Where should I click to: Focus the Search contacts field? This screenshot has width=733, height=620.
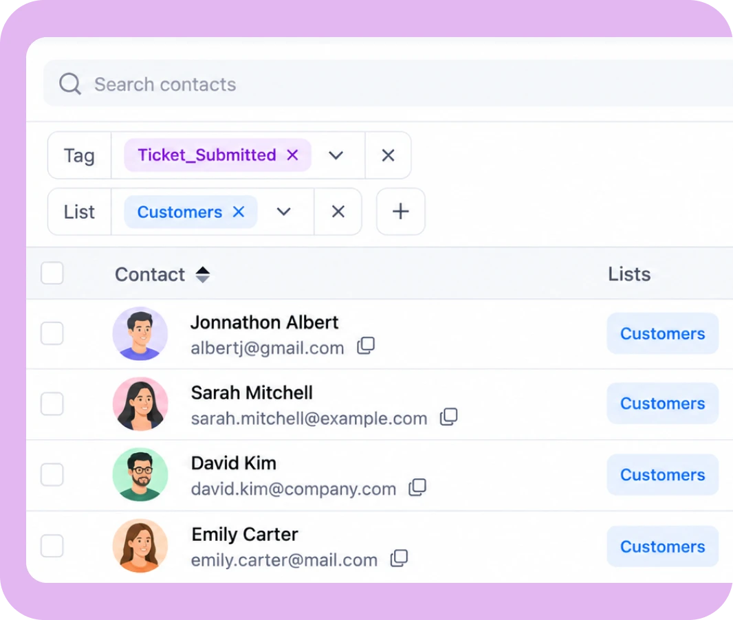388,84
